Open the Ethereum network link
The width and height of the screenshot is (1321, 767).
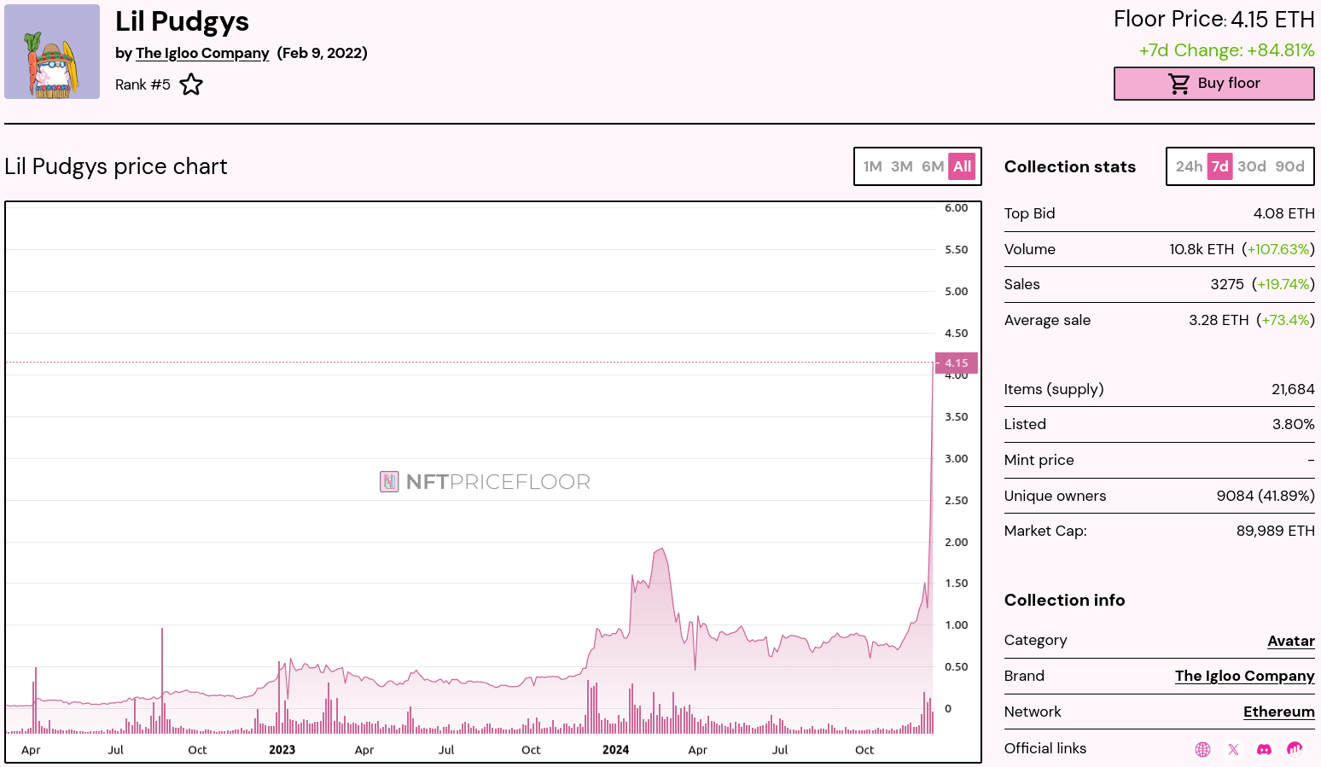[x=1278, y=712]
